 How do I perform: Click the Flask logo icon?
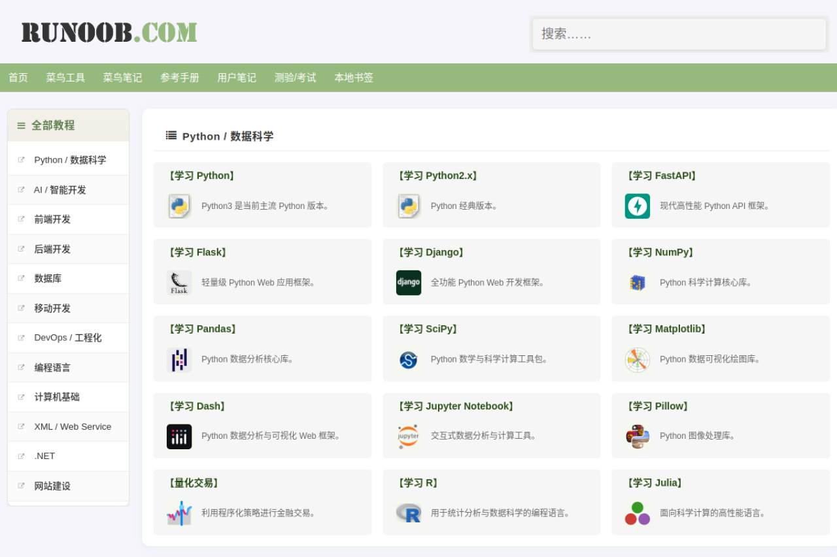click(x=179, y=283)
